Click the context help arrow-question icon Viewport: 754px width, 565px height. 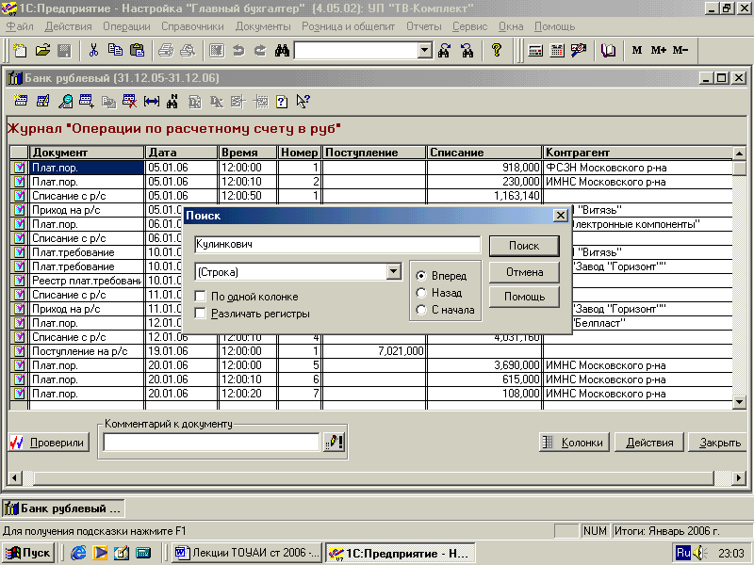point(303,101)
